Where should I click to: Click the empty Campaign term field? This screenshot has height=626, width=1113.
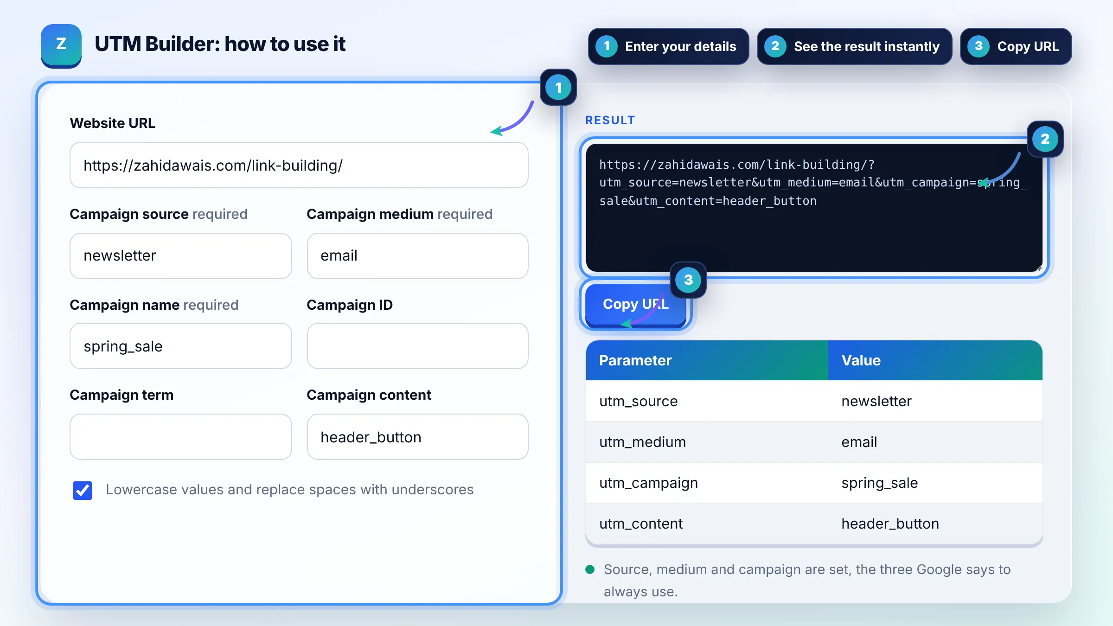pos(181,437)
